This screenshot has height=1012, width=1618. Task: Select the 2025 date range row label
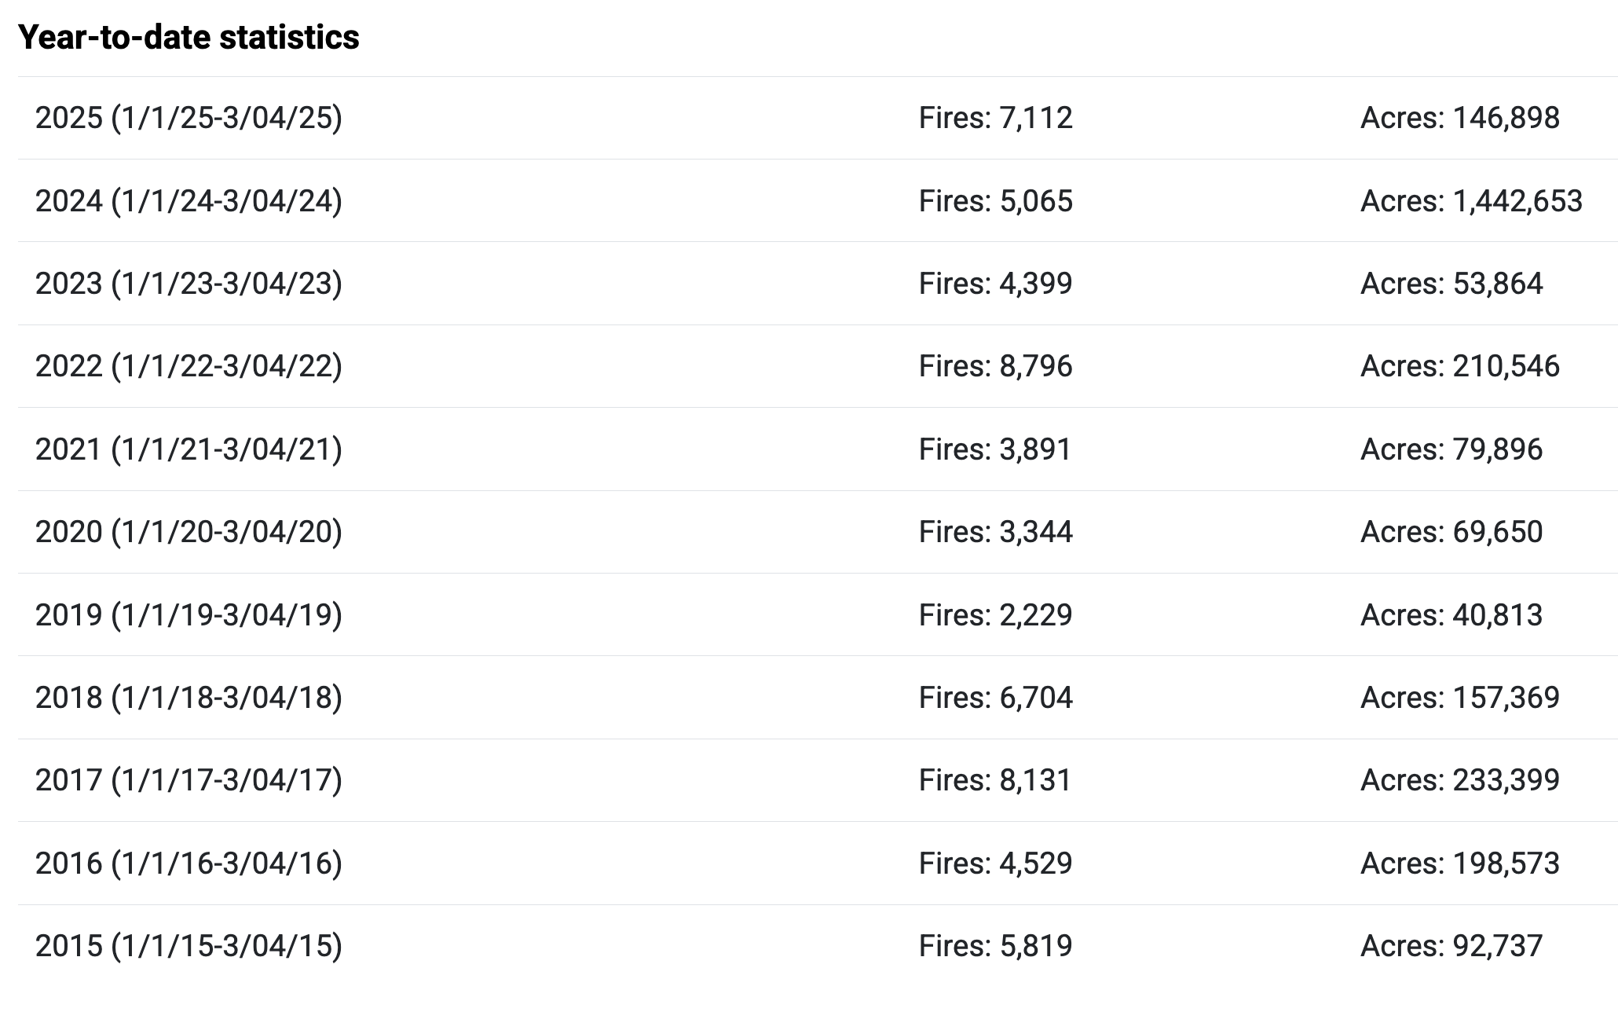189,118
